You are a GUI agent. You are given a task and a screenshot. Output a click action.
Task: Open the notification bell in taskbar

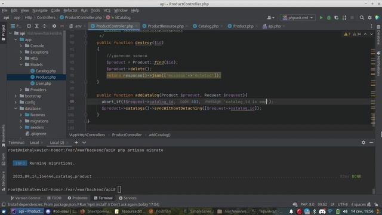click(x=291, y=211)
